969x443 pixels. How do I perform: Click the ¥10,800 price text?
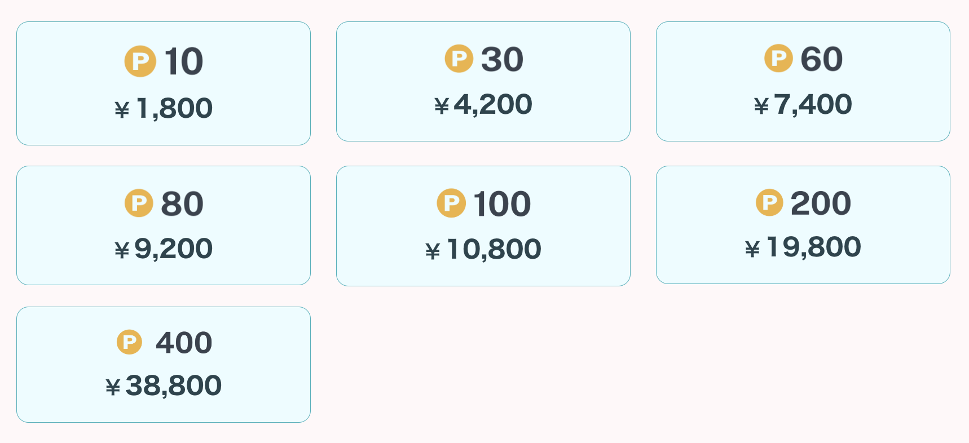pos(483,249)
